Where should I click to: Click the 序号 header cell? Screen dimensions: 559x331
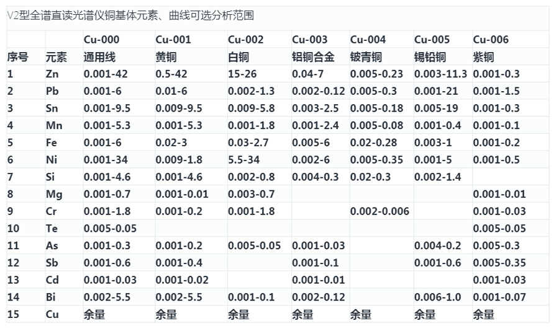click(x=17, y=57)
